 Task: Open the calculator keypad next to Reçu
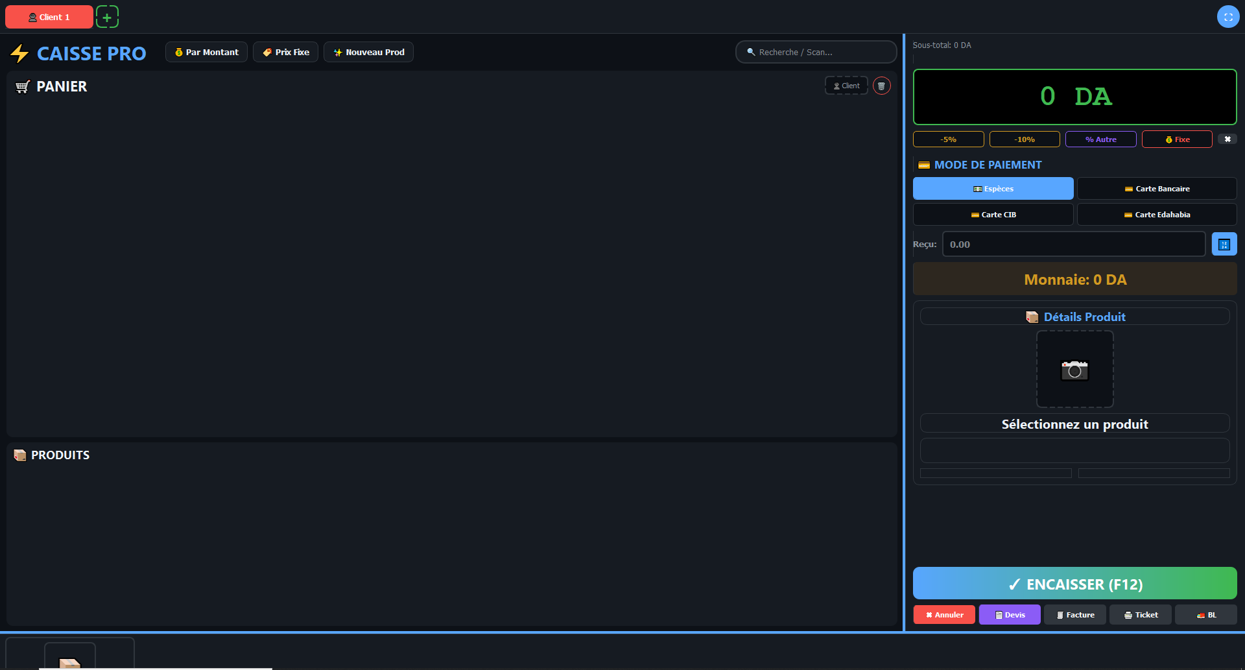point(1224,245)
